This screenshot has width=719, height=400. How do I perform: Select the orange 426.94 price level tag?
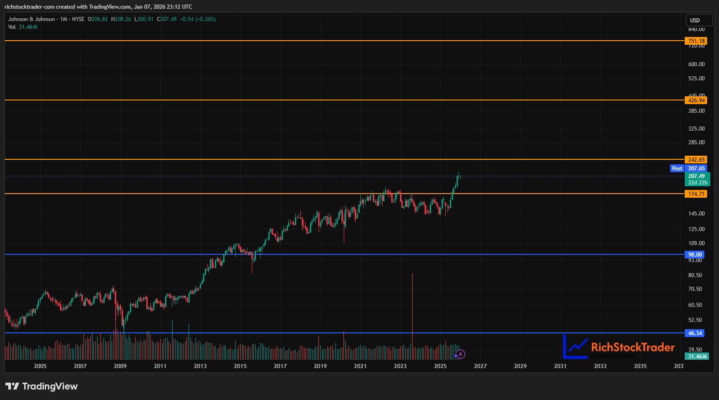pyautogui.click(x=696, y=100)
